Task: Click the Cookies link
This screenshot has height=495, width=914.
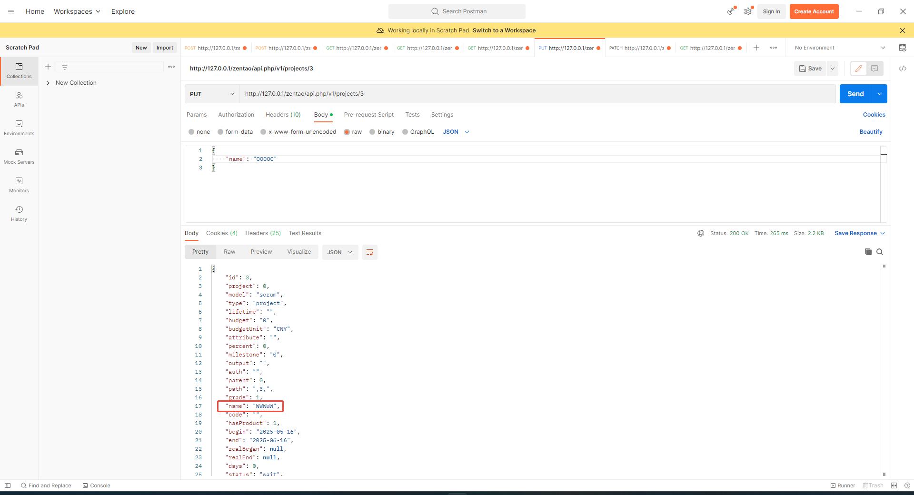Action: (x=874, y=115)
